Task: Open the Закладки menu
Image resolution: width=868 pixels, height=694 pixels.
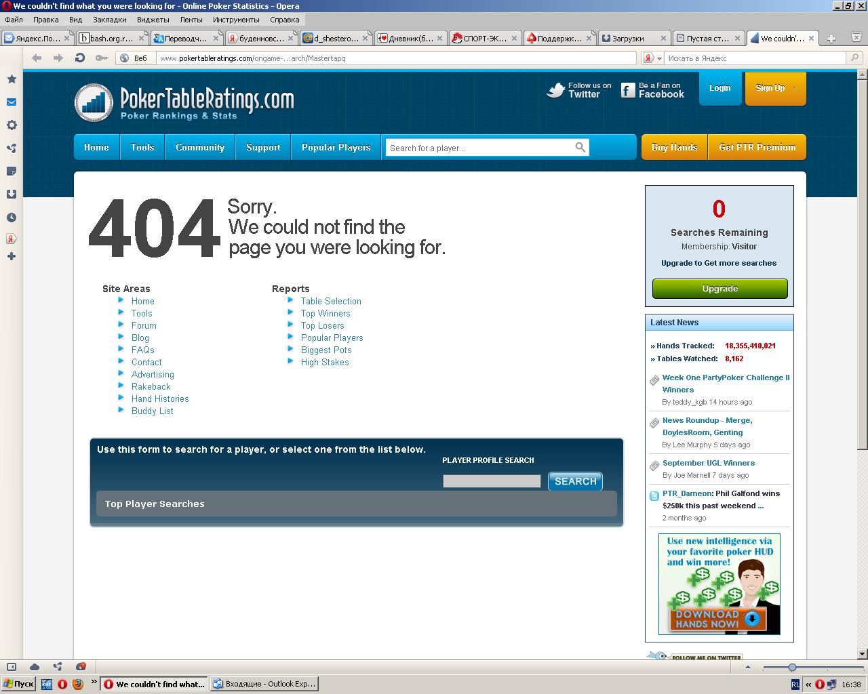Action: point(109,20)
